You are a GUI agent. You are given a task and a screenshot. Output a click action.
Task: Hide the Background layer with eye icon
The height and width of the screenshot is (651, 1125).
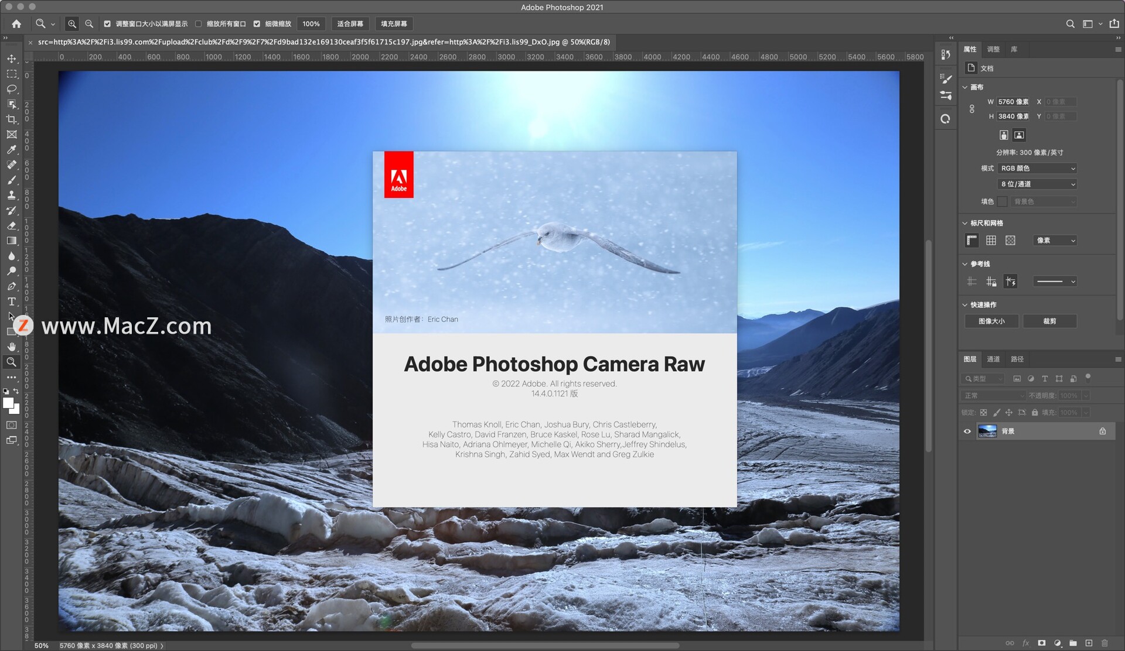pos(967,431)
